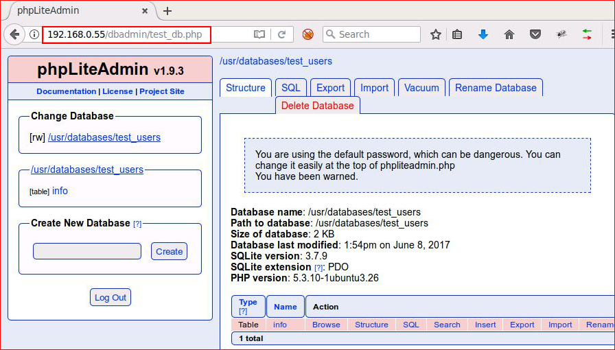615x350 pixels.
Task: Toggle reader view icon in address bar
Action: tap(259, 34)
